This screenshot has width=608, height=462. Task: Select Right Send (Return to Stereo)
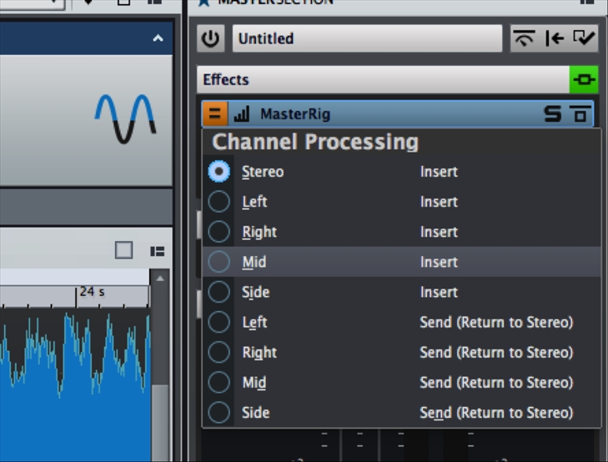click(x=401, y=352)
